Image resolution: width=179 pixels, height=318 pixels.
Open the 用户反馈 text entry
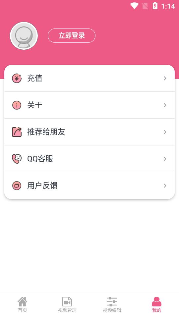pos(42,185)
